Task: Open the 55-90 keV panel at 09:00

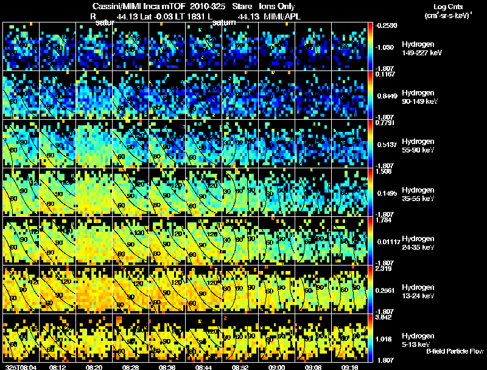Action: [276, 144]
